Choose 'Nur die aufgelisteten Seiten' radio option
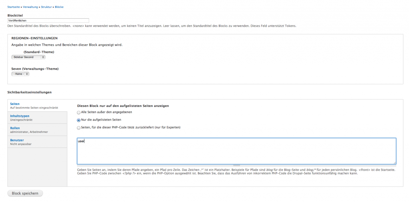 (x=79, y=120)
